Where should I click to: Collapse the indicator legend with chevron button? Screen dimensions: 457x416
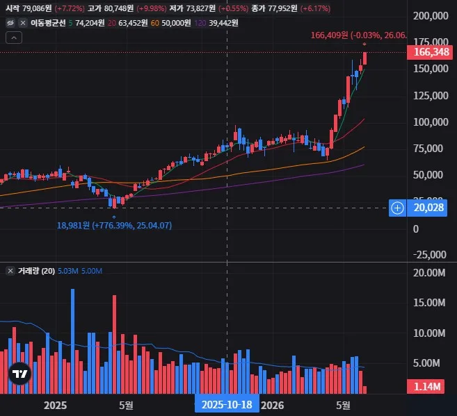tap(14, 38)
